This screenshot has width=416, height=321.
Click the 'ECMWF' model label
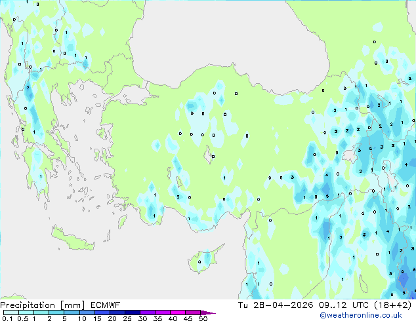point(106,305)
